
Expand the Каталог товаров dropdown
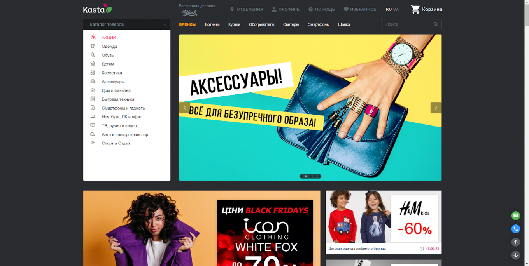pos(126,24)
